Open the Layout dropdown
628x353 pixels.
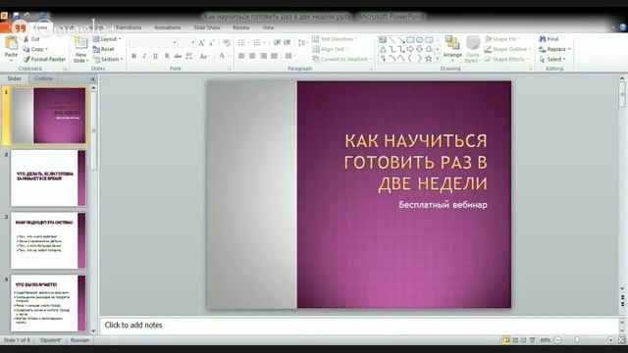click(x=107, y=39)
